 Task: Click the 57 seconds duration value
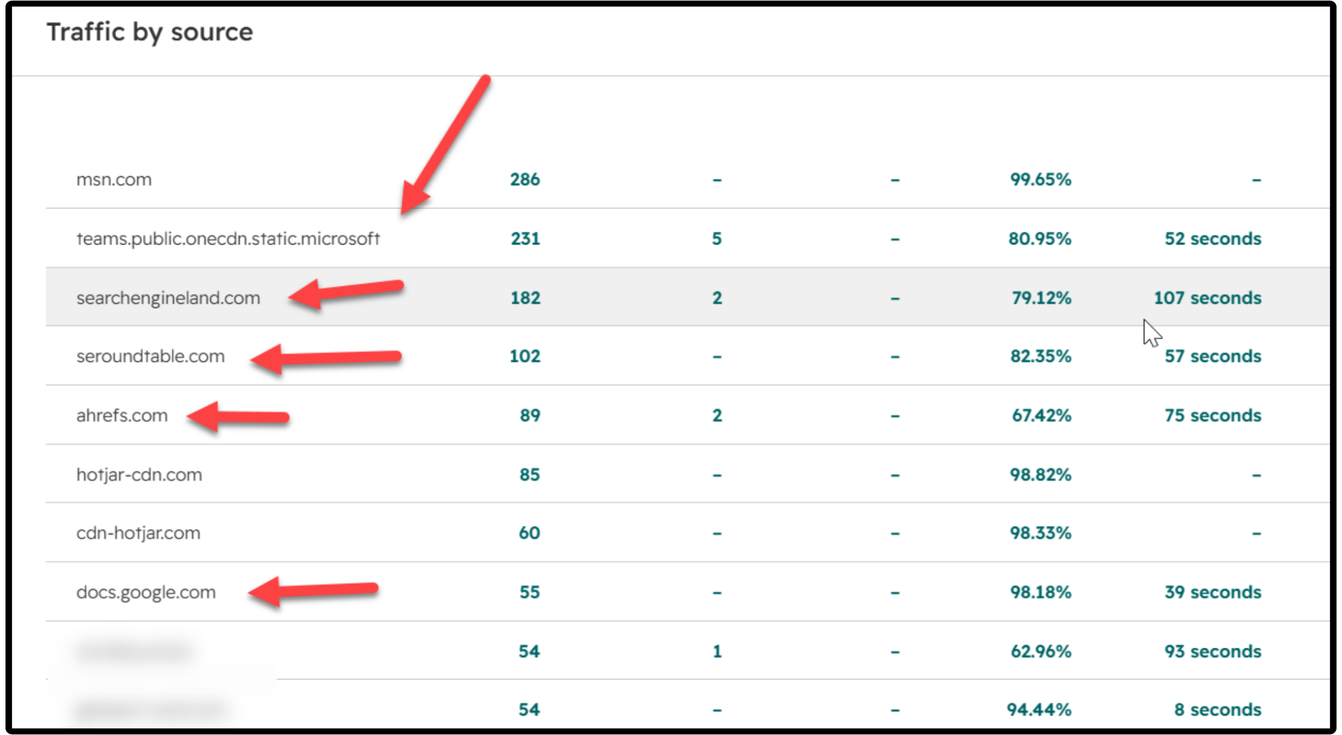(1213, 356)
